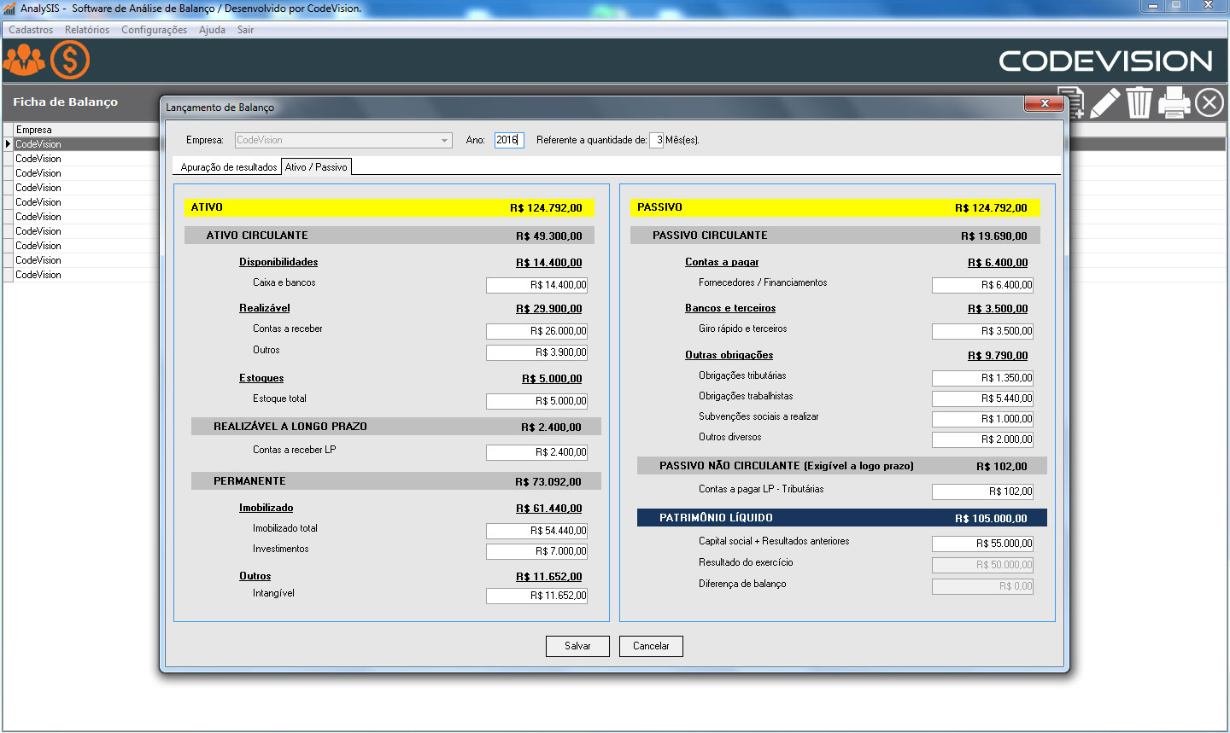1230x733 pixels.
Task: Close the Lançamento de Balanço dialog
Action: pyautogui.click(x=1044, y=104)
